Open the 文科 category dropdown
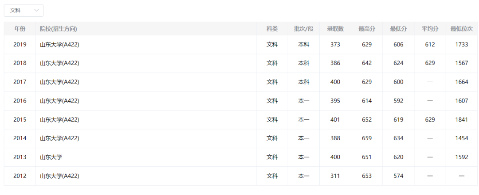 coord(24,10)
